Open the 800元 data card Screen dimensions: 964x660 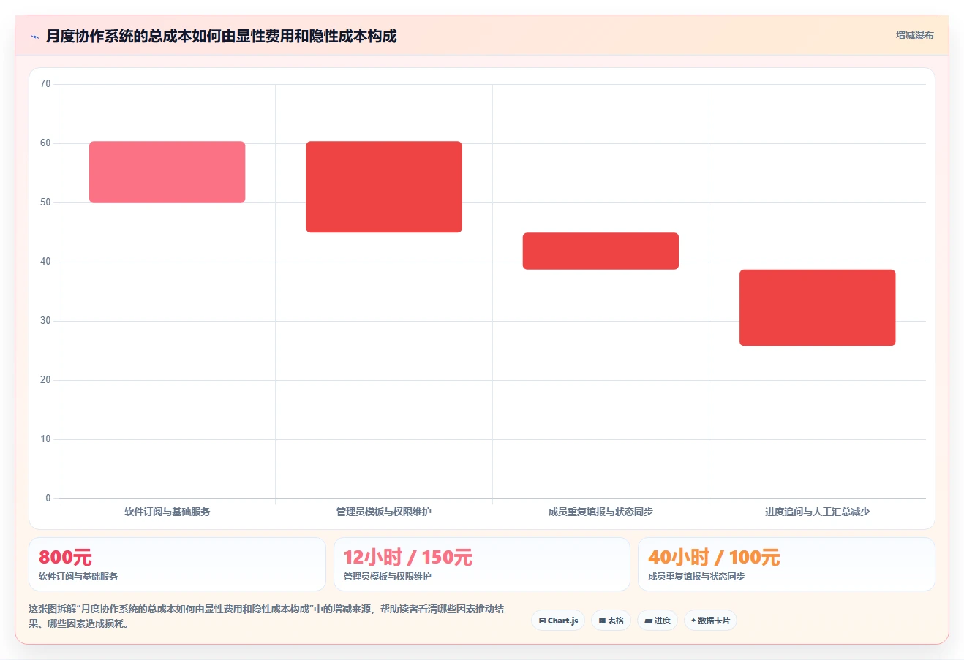177,564
